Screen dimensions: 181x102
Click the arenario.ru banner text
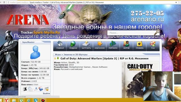pyautogui.click(x=147, y=19)
